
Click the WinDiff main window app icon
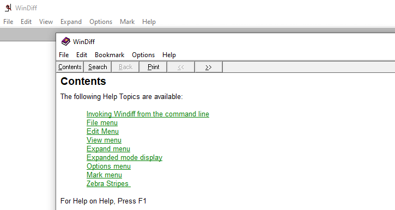click(x=8, y=8)
